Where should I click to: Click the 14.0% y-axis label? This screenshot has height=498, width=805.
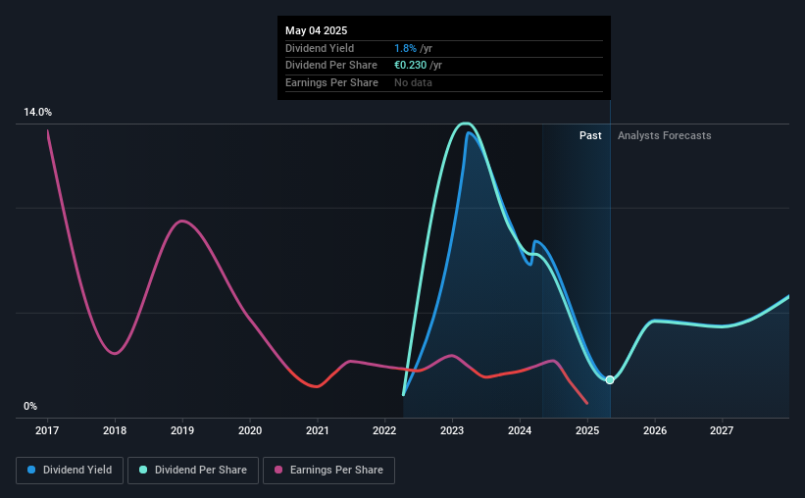37,112
